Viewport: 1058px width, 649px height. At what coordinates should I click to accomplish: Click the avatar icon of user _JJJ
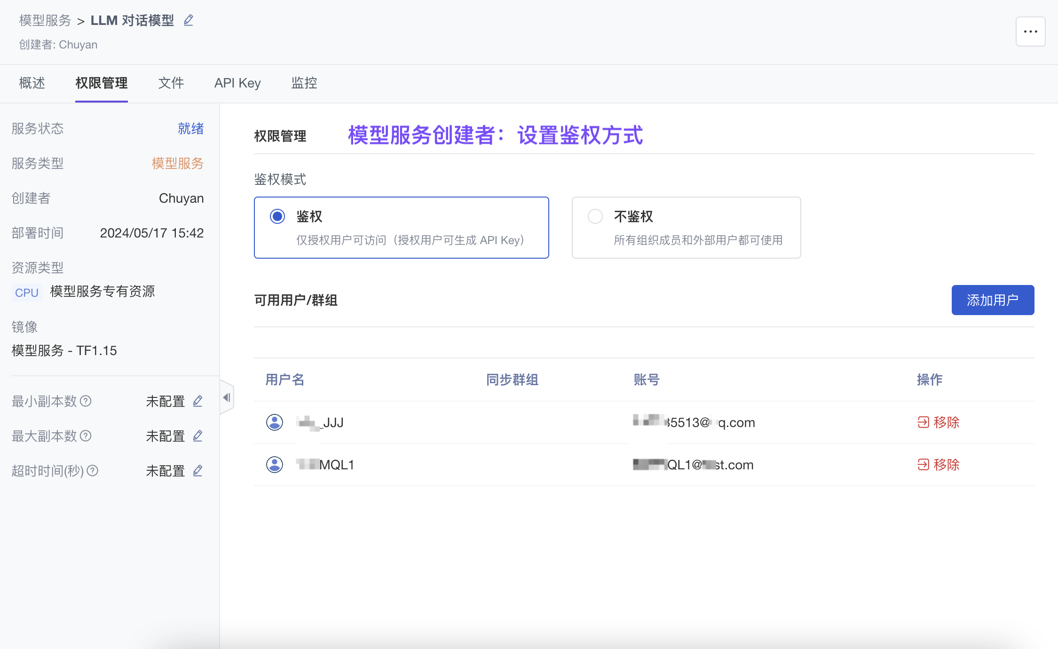pos(275,422)
